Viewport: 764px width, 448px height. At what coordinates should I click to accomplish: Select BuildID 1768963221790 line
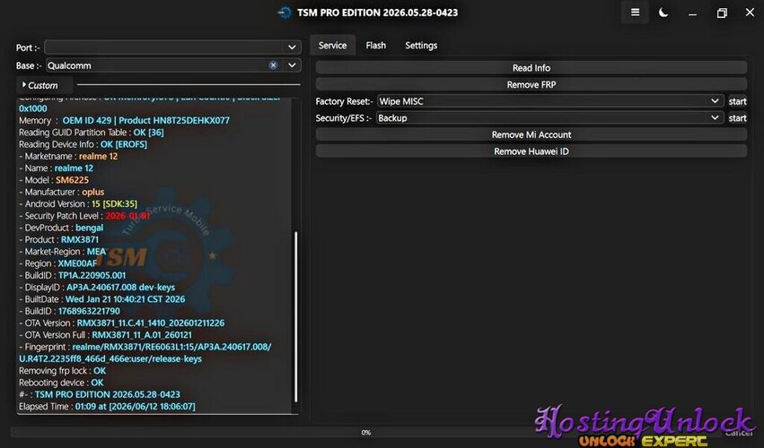[69, 311]
